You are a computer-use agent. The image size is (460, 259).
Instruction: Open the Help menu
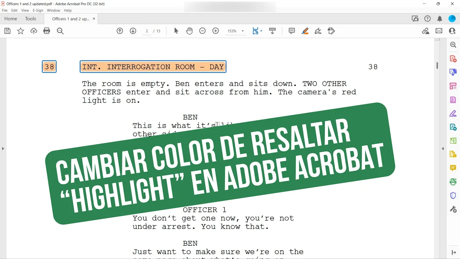[x=68, y=10]
